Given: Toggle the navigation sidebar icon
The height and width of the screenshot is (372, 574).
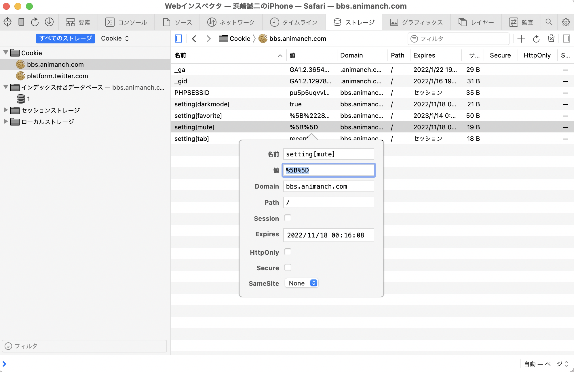Looking at the screenshot, I should 178,39.
